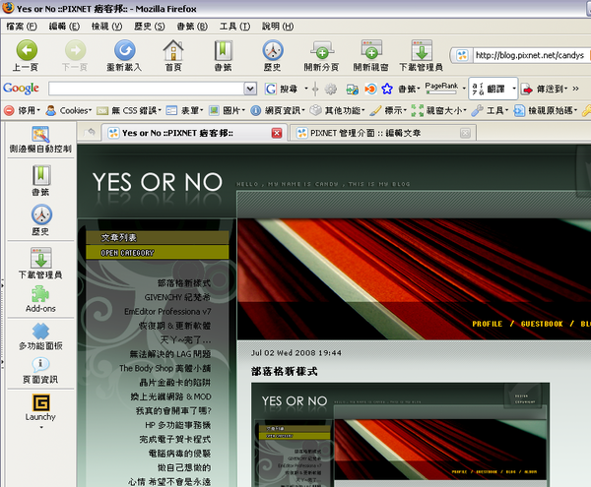The height and width of the screenshot is (487, 591).
Task: Open the Google toolbar settings gear
Action: click(x=331, y=89)
